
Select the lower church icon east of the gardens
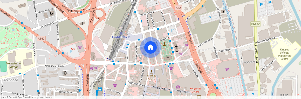click(x=177, y=52)
